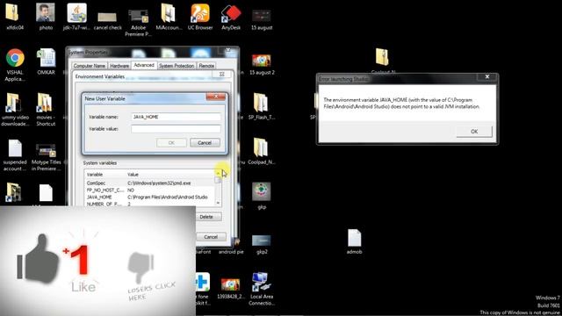Viewport: 562px width, 316px height.
Task: Switch to the Hardware tab
Action: 119,66
